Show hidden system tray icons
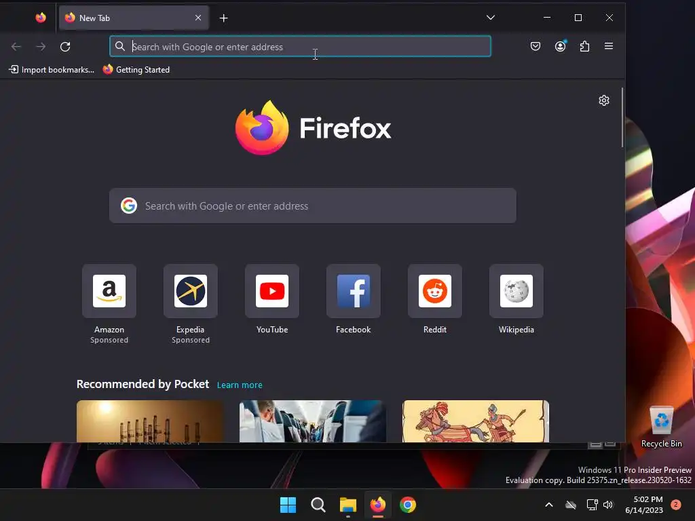The image size is (695, 521). (548, 505)
